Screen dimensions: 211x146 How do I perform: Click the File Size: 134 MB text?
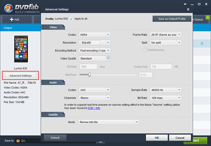click(14, 102)
